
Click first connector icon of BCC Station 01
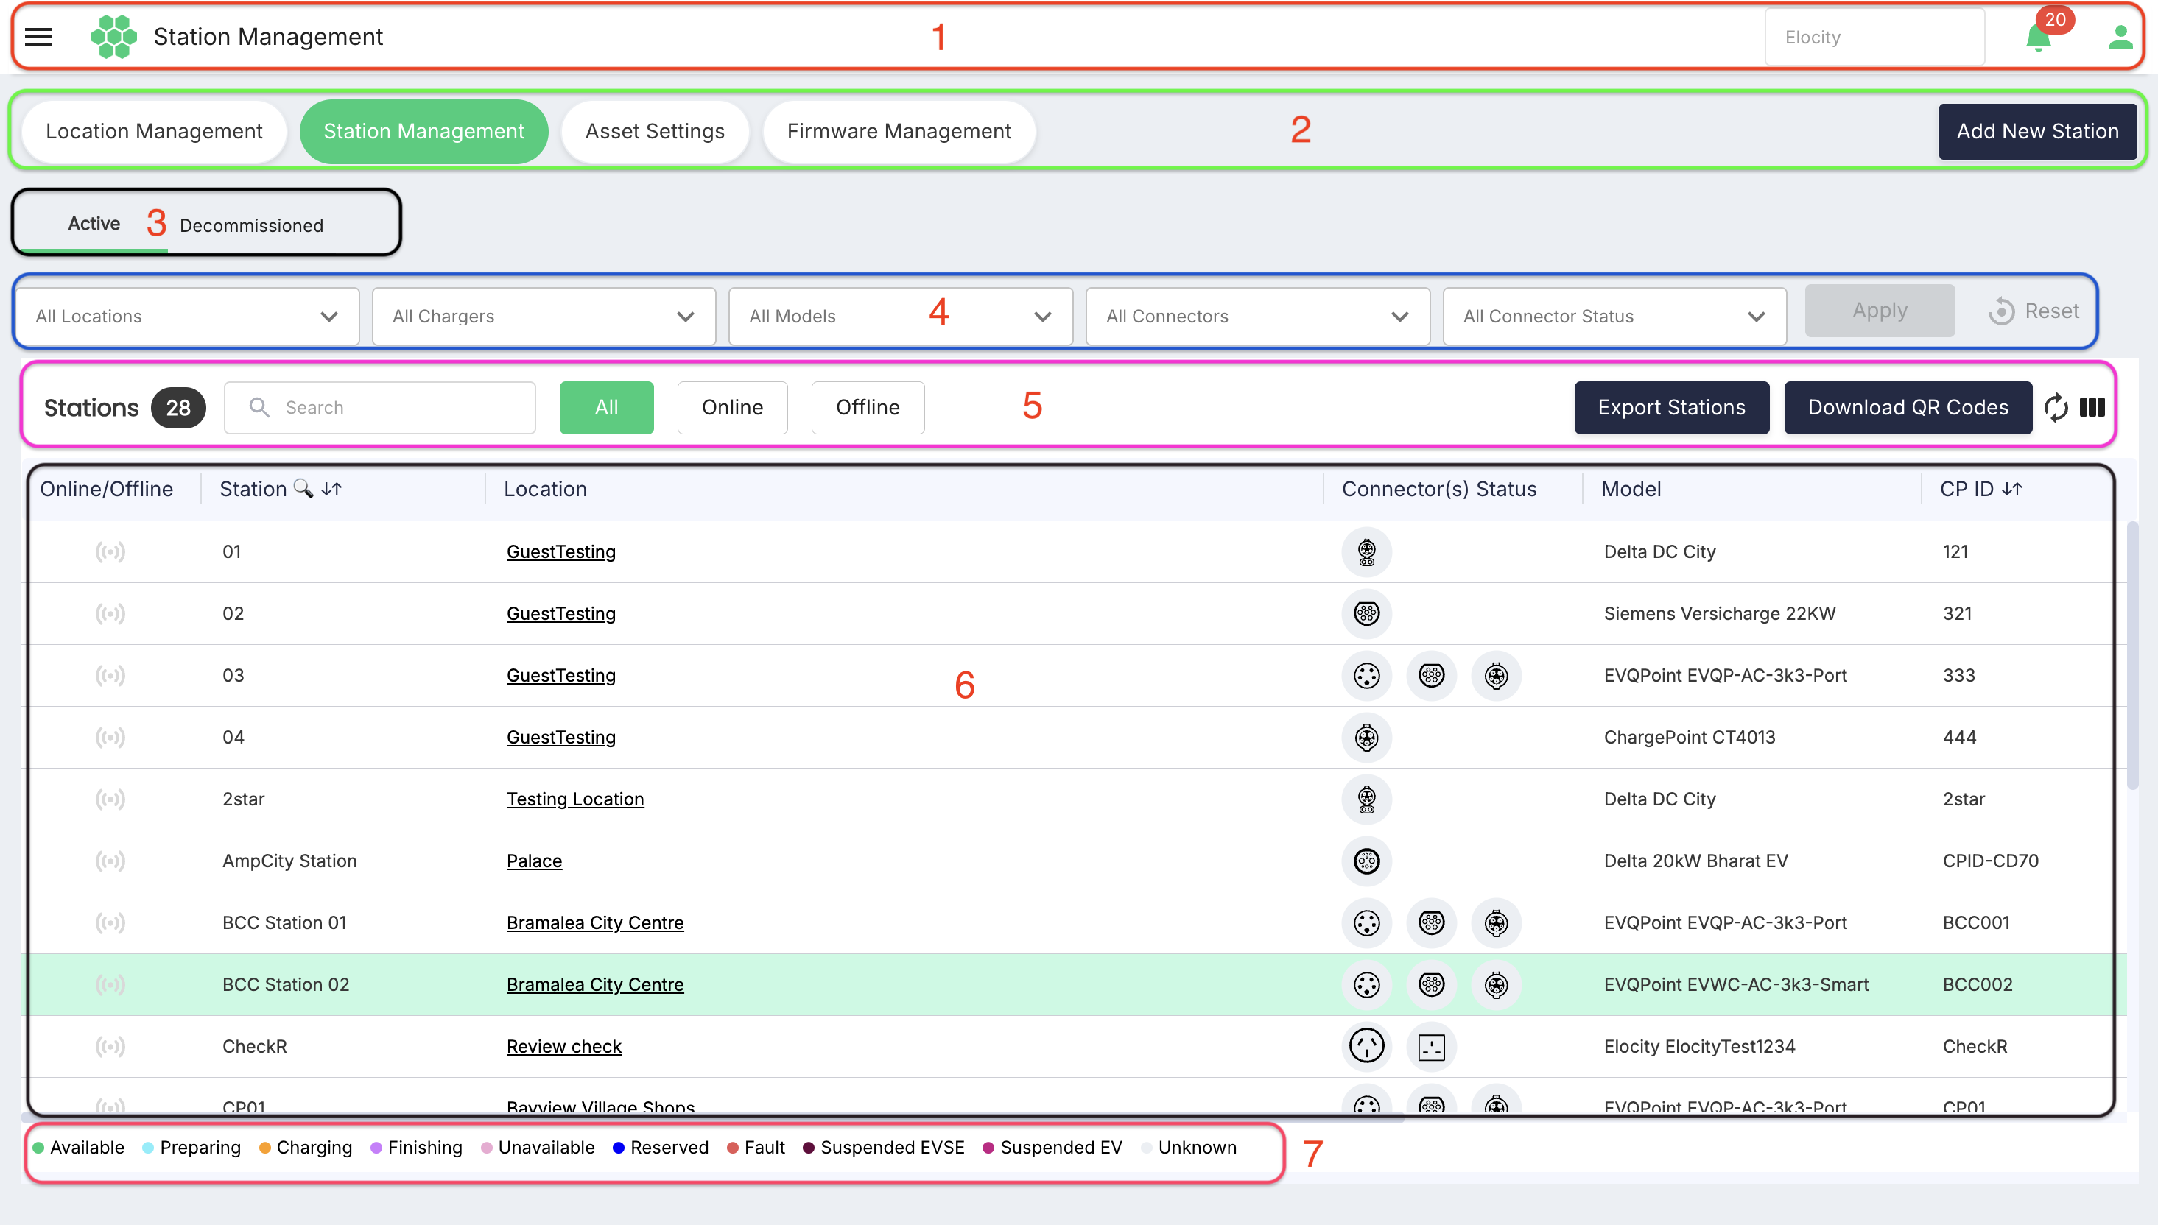1366,923
